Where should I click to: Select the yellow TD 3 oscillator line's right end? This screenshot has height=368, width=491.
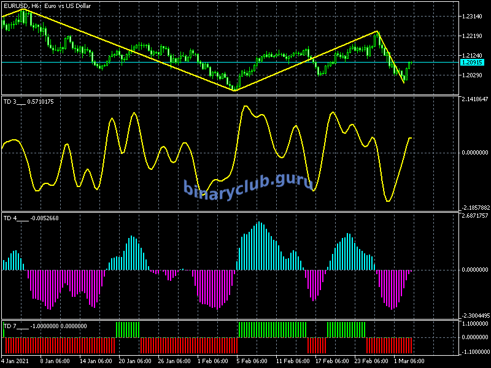coord(410,139)
